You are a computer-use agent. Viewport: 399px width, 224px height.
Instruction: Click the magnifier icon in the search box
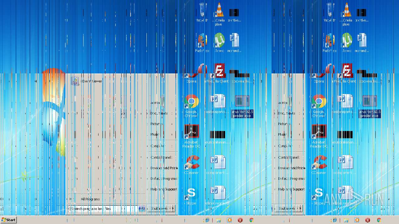[142, 209]
